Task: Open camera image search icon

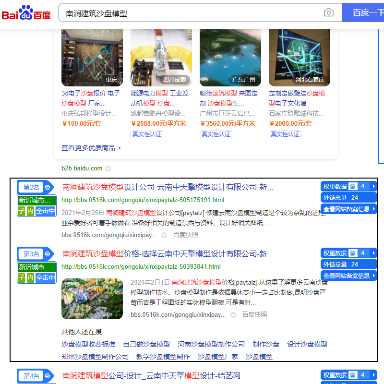Action: (328, 12)
